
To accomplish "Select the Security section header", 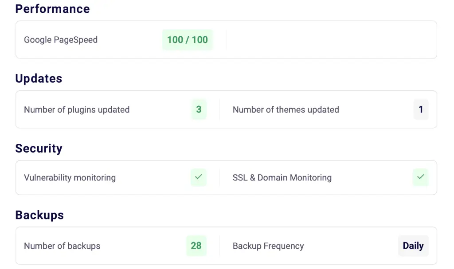I will pos(39,148).
